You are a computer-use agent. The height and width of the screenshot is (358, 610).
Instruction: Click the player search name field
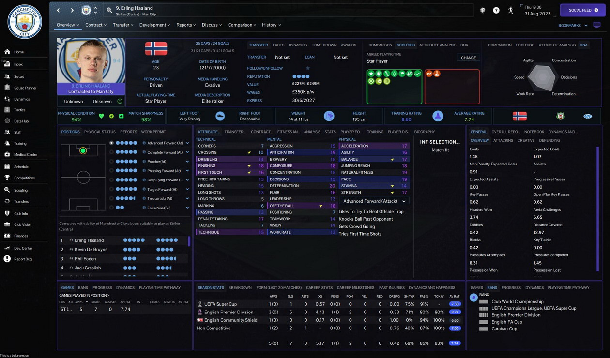289,10
